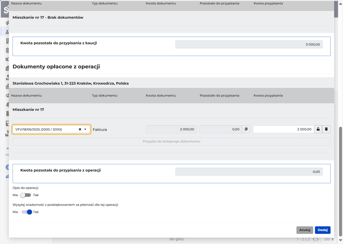Open the 1/FV/18/06/2025 document combo box
The width and height of the screenshot is (343, 244).
51,129
